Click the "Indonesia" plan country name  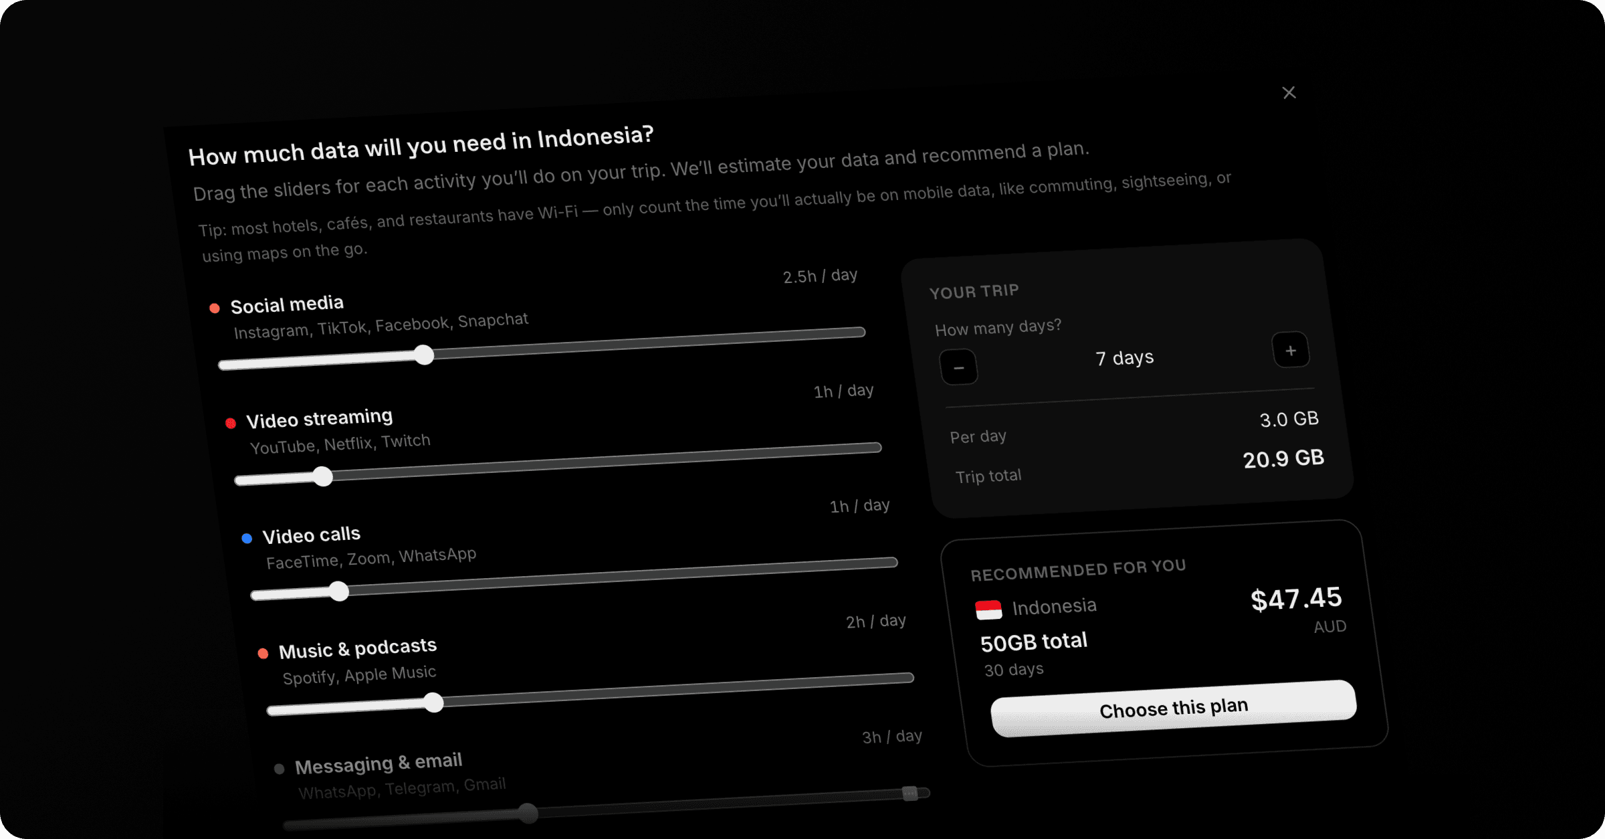coord(1054,607)
